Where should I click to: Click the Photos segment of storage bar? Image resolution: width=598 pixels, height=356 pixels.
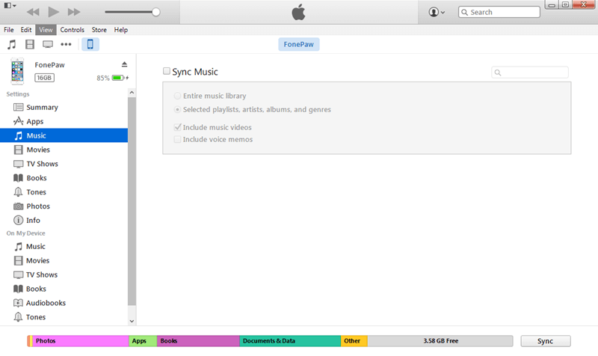click(81, 341)
